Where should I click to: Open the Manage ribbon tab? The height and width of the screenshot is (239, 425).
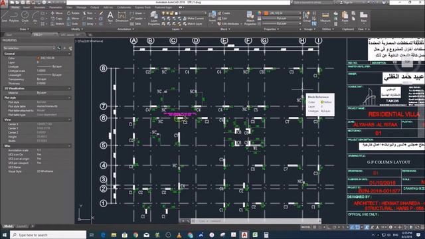click(x=81, y=7)
